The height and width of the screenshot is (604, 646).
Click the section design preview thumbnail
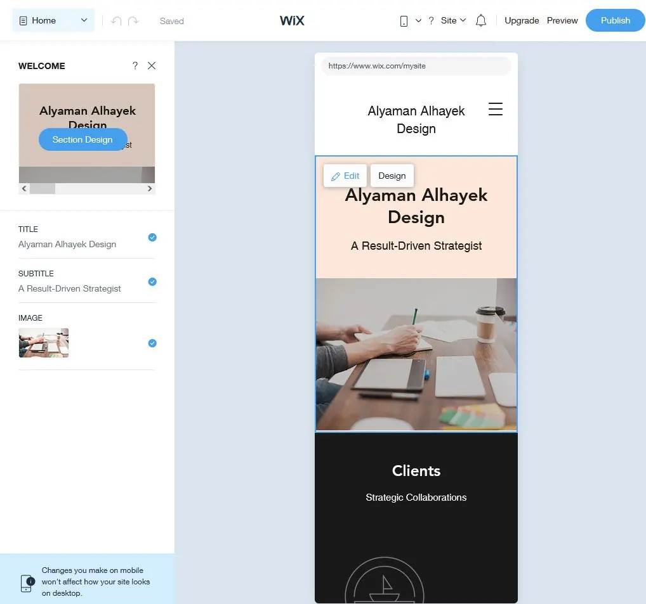[x=87, y=133]
